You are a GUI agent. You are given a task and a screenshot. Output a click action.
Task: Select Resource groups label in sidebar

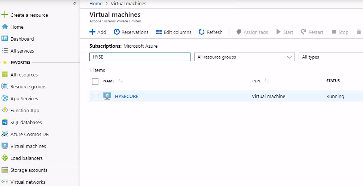click(x=28, y=86)
